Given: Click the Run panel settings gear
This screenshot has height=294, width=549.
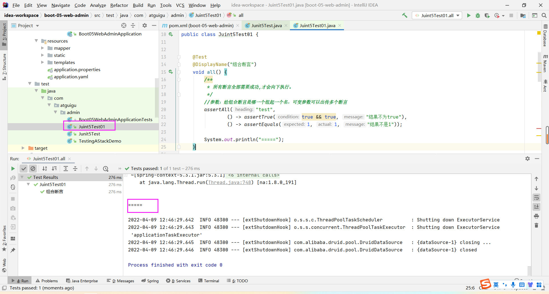Looking at the screenshot, I should (528, 159).
